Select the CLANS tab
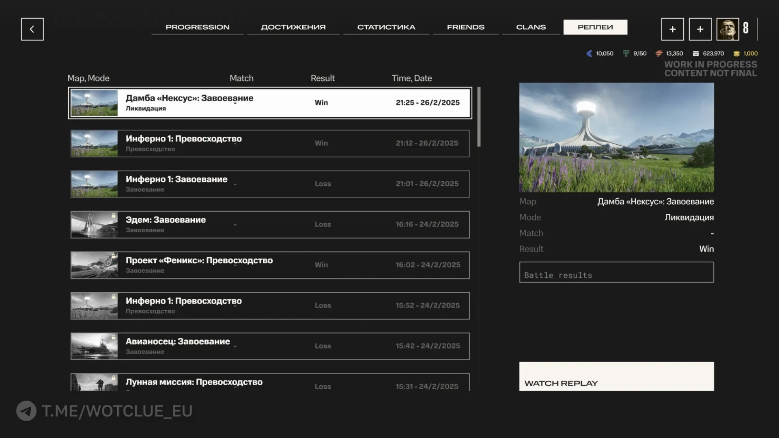 531,27
